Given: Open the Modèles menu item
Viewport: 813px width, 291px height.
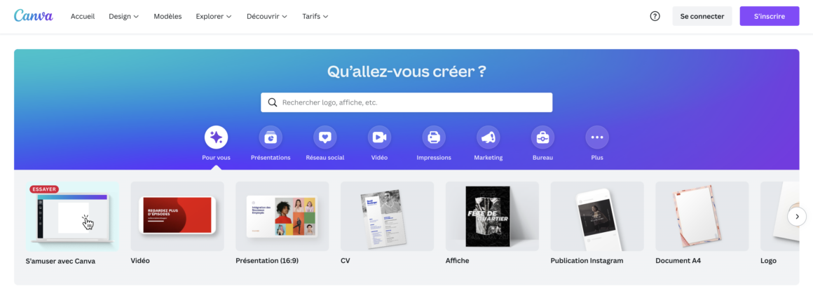Looking at the screenshot, I should (168, 16).
